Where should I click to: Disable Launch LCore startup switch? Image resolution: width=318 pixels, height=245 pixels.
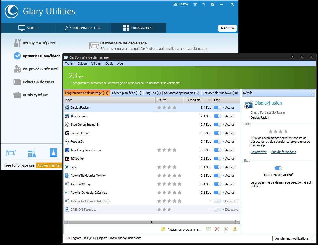click(x=217, y=133)
